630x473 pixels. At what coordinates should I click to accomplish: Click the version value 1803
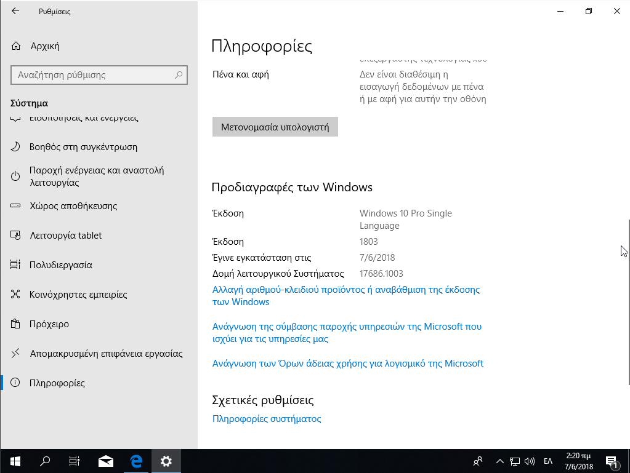(368, 242)
